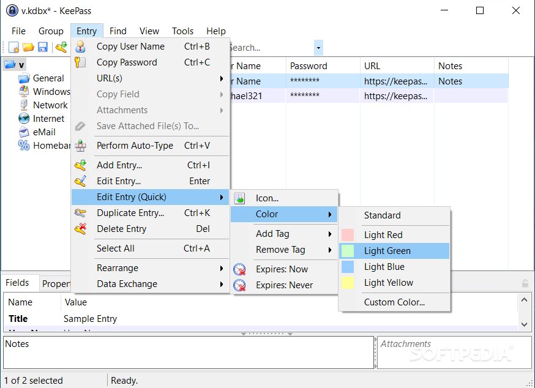Click the Password column header
Viewport: 535px width, 388px height.
click(x=323, y=66)
